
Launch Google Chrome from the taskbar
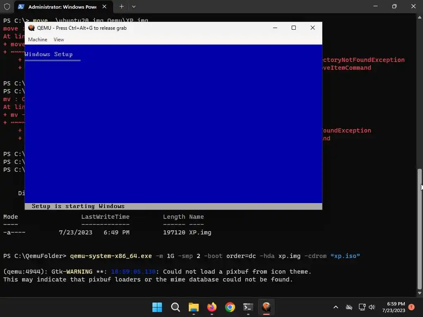[230, 307]
